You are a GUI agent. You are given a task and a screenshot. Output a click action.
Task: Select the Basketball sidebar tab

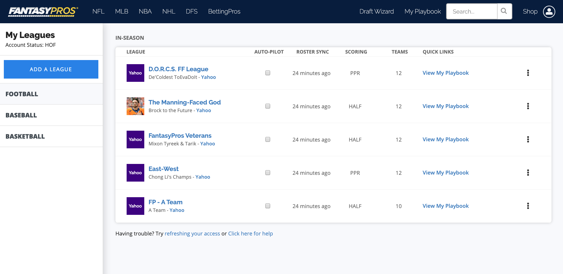click(51, 137)
